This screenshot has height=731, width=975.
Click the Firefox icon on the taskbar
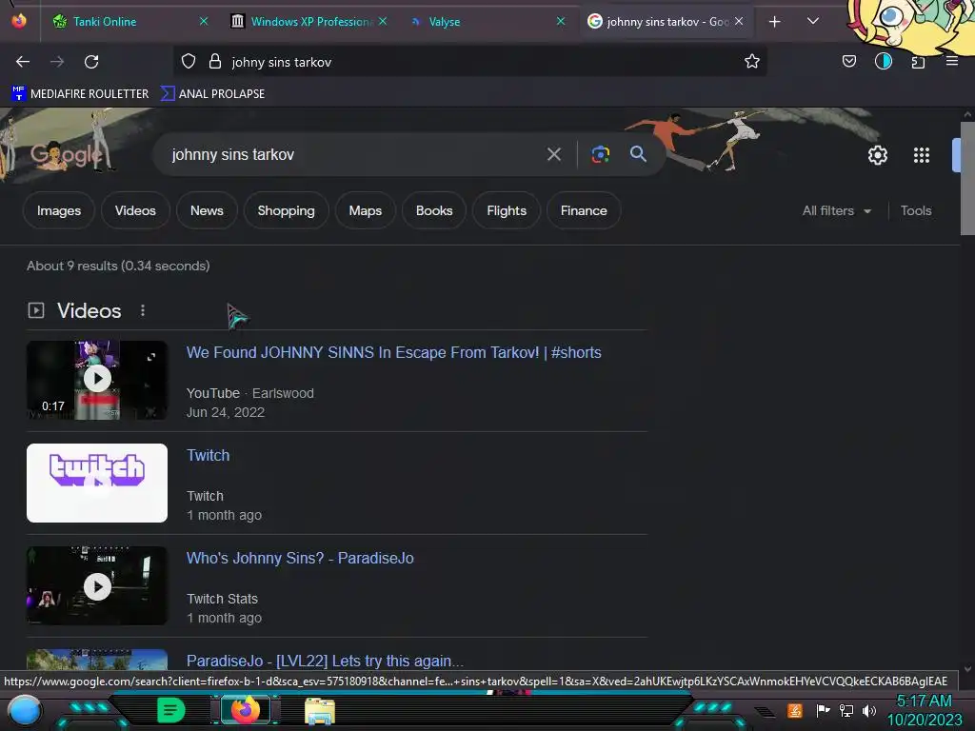[245, 710]
